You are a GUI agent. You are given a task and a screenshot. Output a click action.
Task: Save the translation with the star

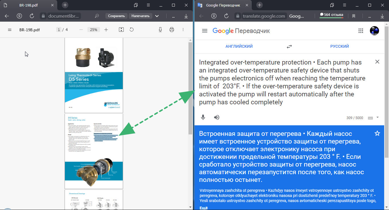(377, 133)
